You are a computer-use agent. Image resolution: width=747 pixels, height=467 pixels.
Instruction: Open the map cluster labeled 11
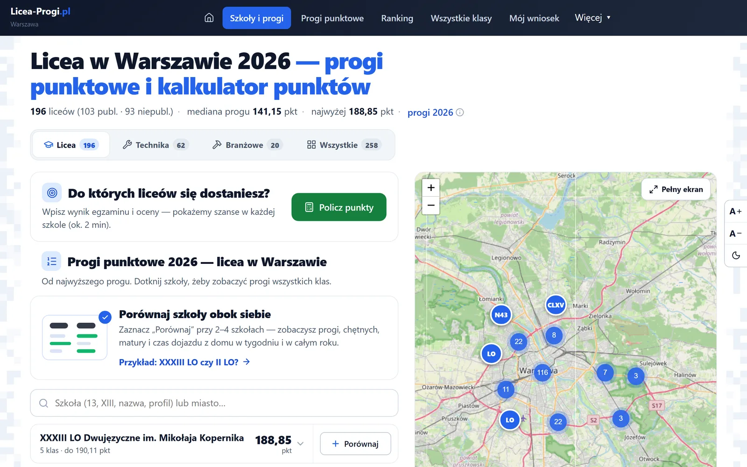pyautogui.click(x=506, y=389)
